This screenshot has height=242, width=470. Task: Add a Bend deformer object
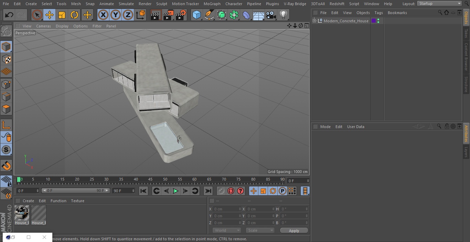pos(246,15)
